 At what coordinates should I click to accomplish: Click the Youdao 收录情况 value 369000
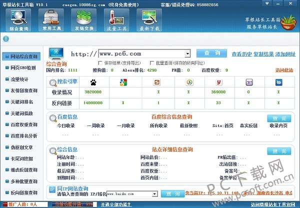coord(218,92)
